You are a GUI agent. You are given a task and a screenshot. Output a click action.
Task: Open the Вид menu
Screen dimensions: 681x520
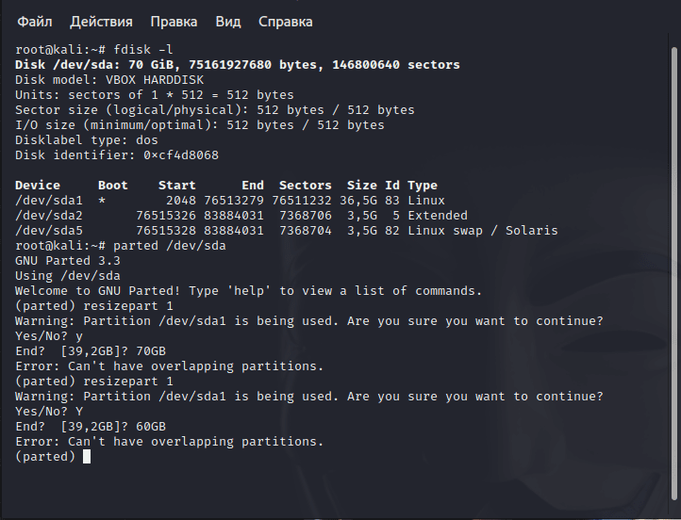click(228, 22)
